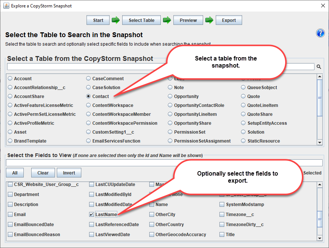Screen dimensions: 329x248
Task: Choose the CaseSolution table
Action: [88, 87]
